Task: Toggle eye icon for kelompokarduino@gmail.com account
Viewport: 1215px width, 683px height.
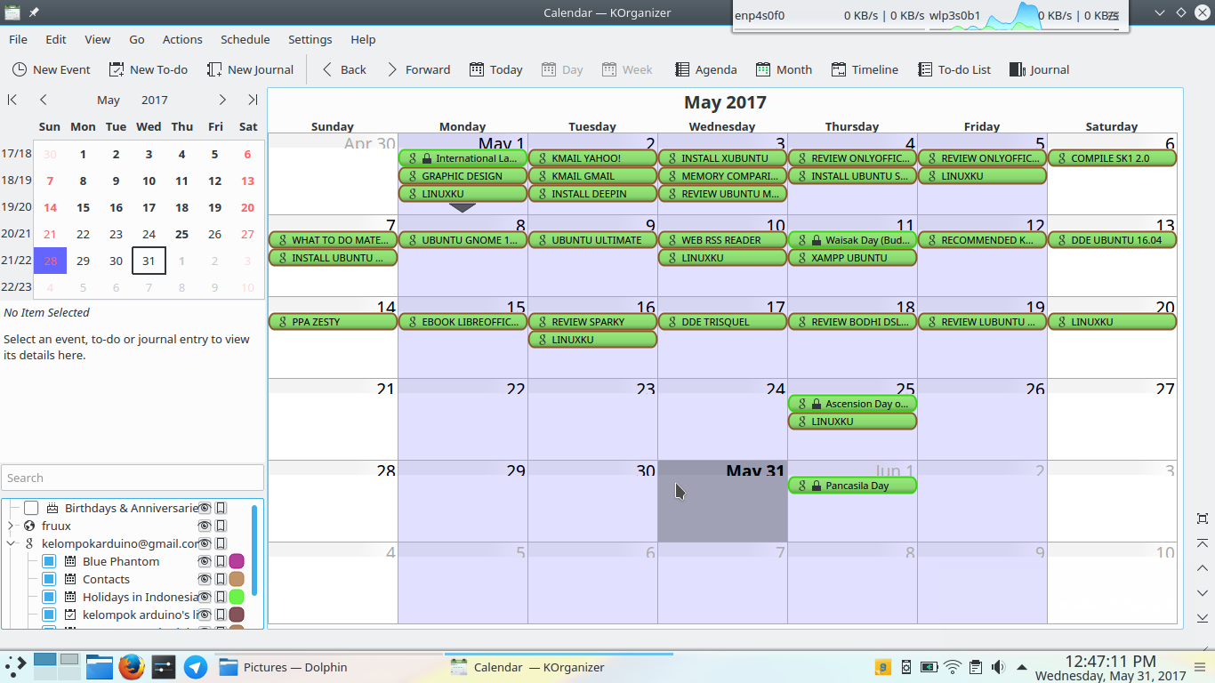Action: coord(205,543)
